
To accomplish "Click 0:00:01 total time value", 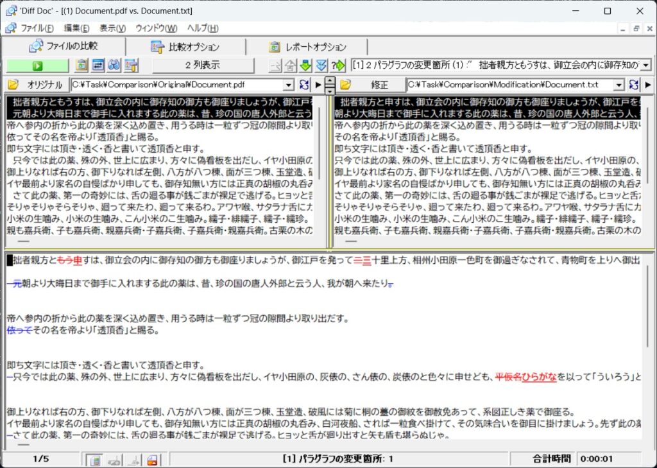I will [x=597, y=459].
